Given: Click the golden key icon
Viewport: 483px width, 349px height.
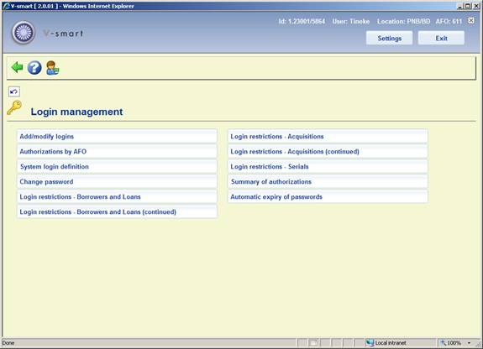Looking at the screenshot, I should pyautogui.click(x=14, y=107).
